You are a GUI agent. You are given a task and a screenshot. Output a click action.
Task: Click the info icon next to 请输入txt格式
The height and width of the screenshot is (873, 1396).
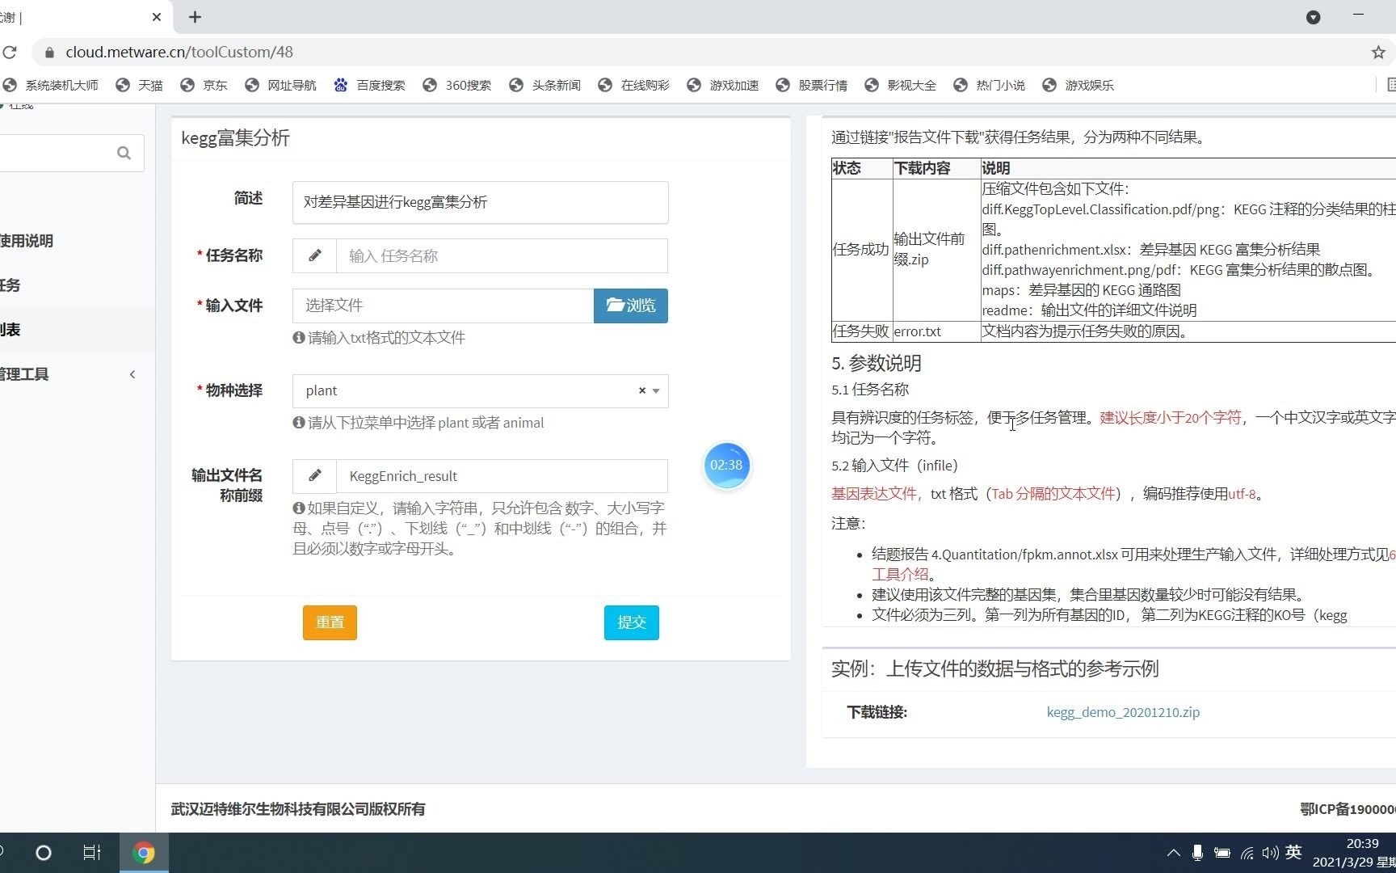pos(299,338)
